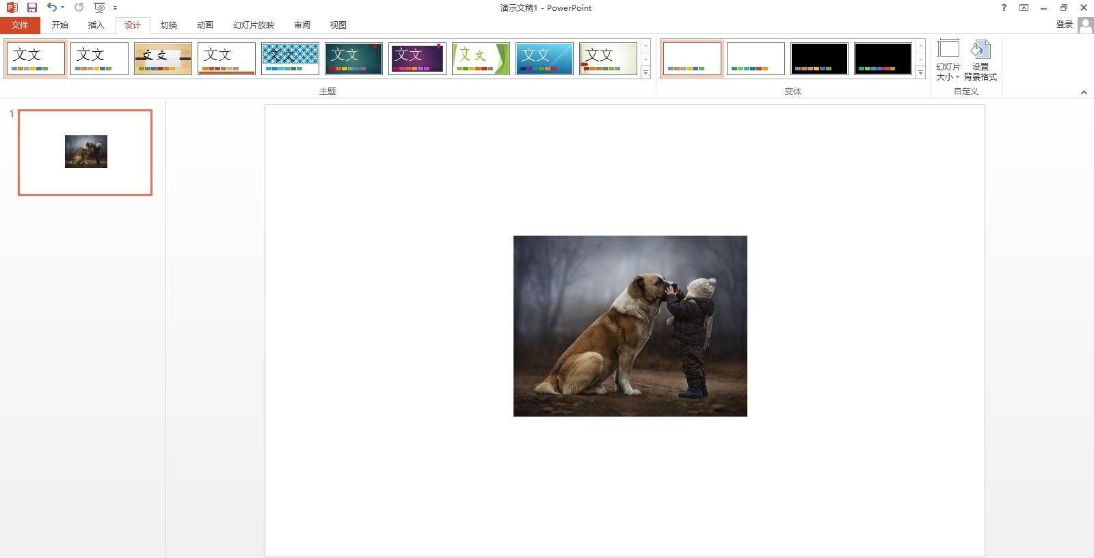The image size is (1094, 558).
Task: Open the 动画 tab
Action: click(x=205, y=25)
